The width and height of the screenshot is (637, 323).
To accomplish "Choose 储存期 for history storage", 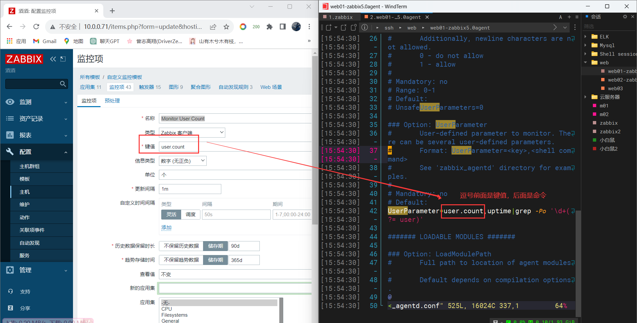I will coord(215,246).
